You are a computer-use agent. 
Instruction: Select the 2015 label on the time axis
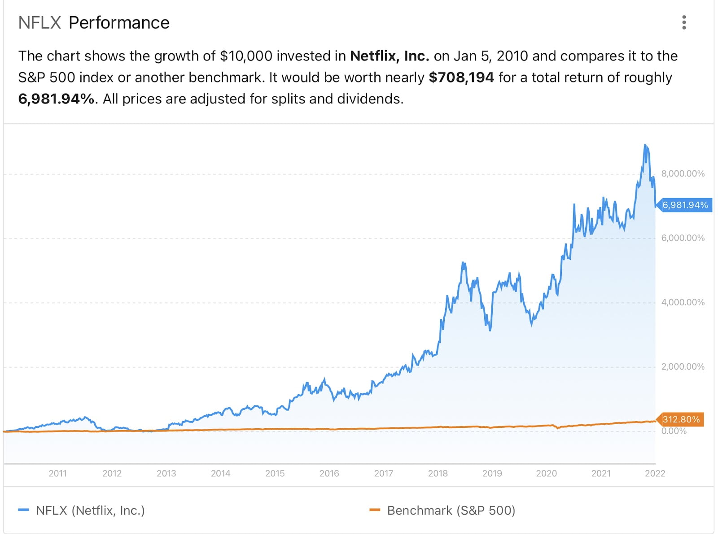click(275, 473)
